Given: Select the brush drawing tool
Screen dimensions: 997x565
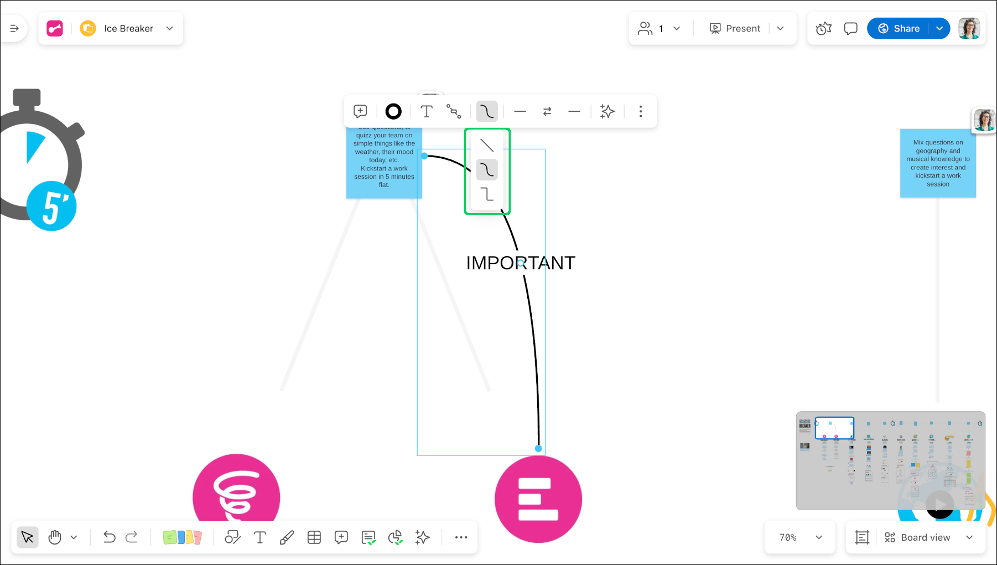Looking at the screenshot, I should 287,537.
